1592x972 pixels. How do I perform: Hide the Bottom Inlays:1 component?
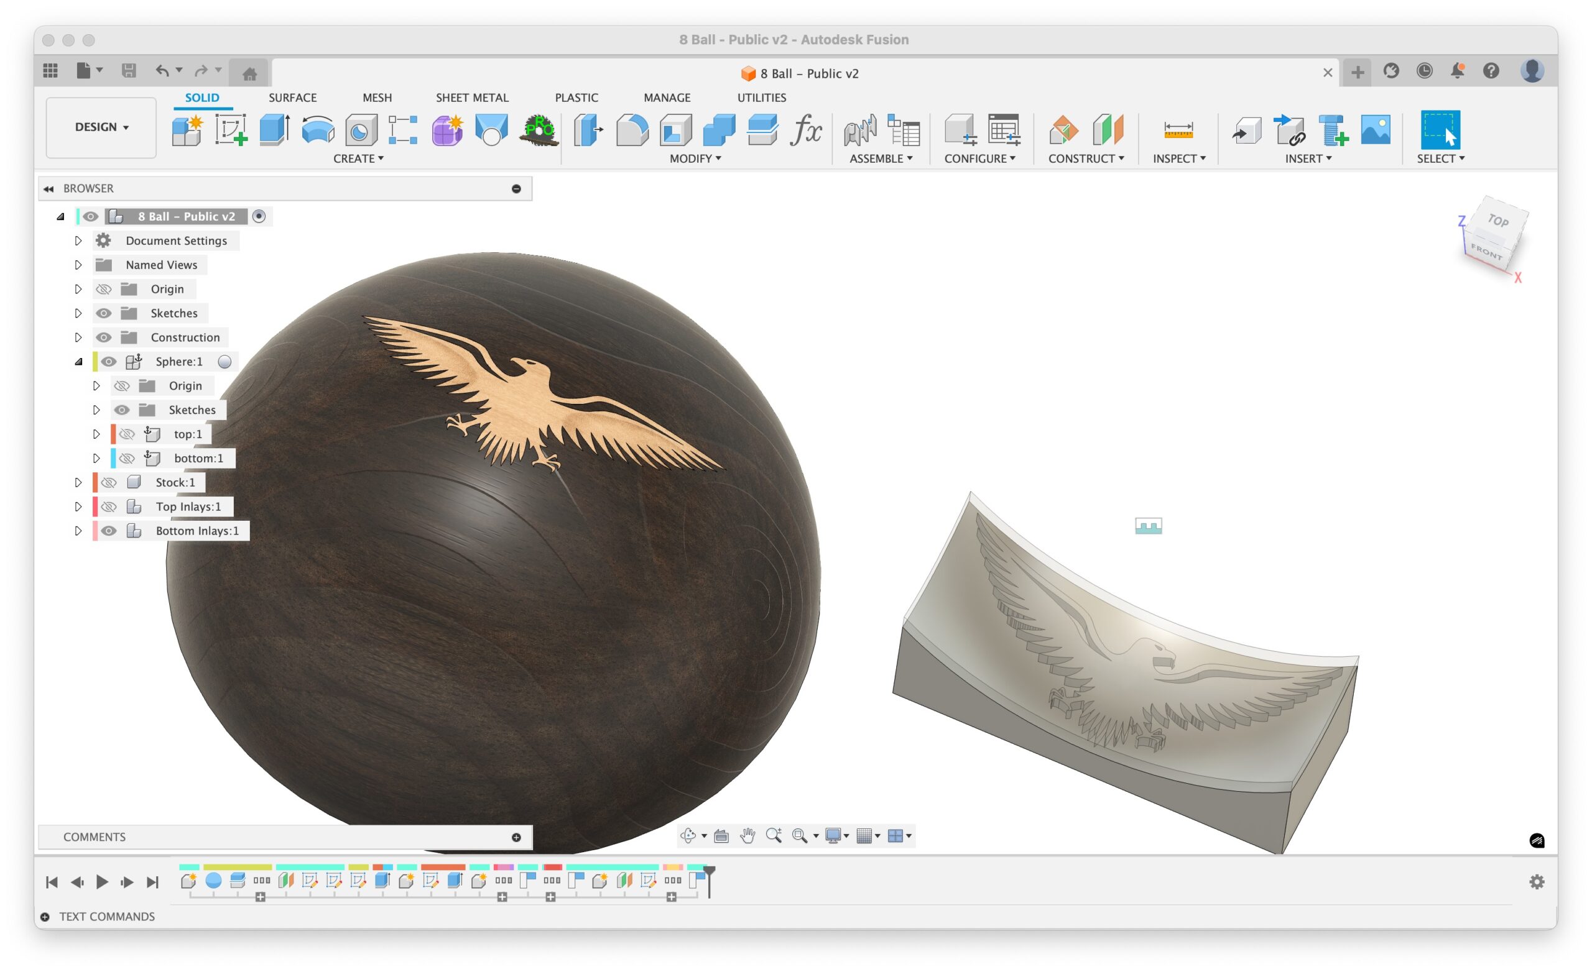pyautogui.click(x=109, y=531)
